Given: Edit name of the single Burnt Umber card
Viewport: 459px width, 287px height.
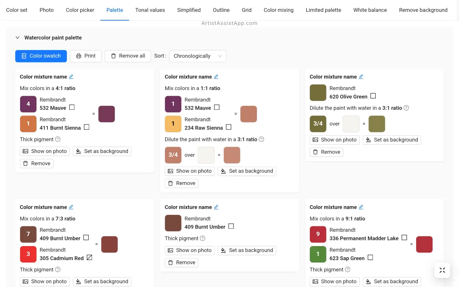Looking at the screenshot, I should 216,207.
